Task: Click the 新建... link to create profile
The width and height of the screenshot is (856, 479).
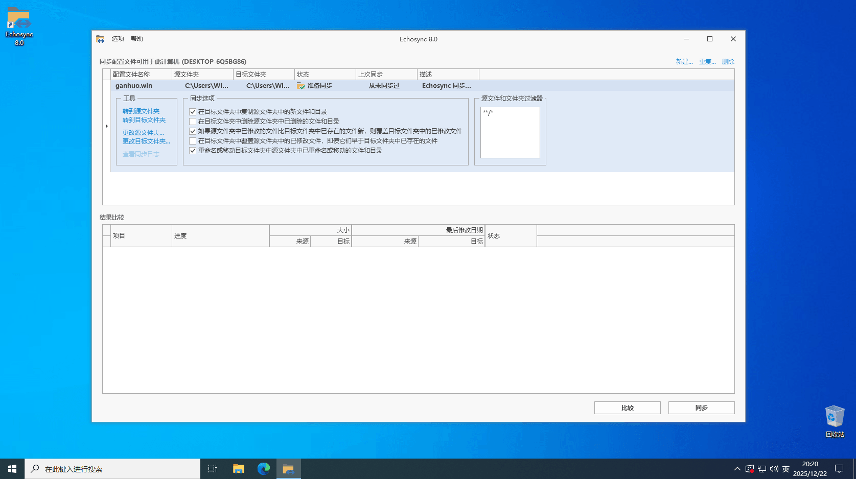Action: point(684,62)
